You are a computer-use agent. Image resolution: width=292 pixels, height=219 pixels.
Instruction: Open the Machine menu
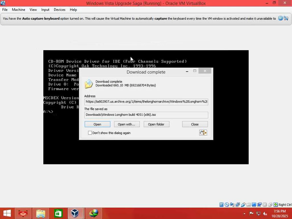click(19, 10)
